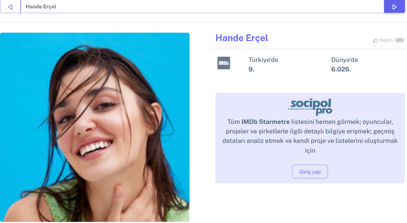Click the bold IMDb Starmetre text
The width and height of the screenshot is (407, 223).
click(266, 122)
